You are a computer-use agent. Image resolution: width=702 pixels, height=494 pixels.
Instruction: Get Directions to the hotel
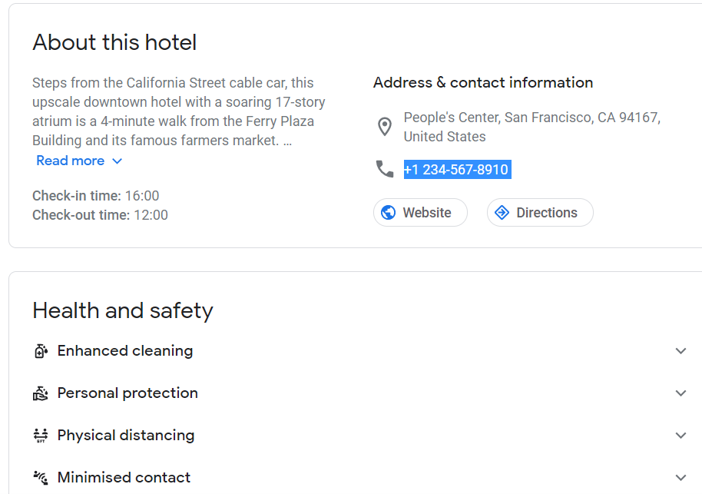(540, 212)
